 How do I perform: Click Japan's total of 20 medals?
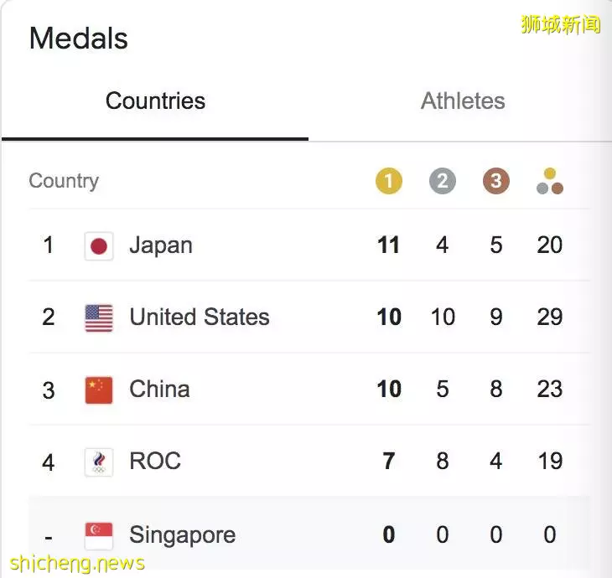[x=550, y=245]
